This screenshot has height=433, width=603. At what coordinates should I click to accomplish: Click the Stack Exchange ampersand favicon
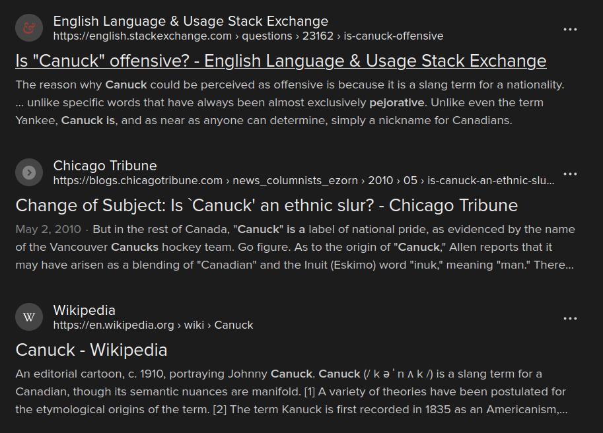(29, 28)
